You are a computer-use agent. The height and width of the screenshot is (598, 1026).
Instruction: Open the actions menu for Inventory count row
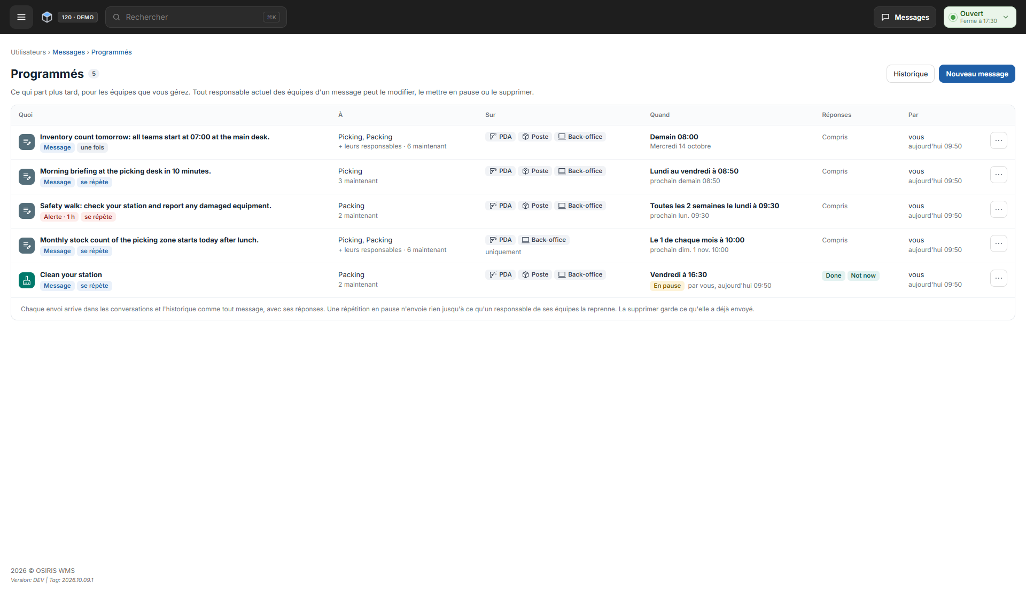999,140
